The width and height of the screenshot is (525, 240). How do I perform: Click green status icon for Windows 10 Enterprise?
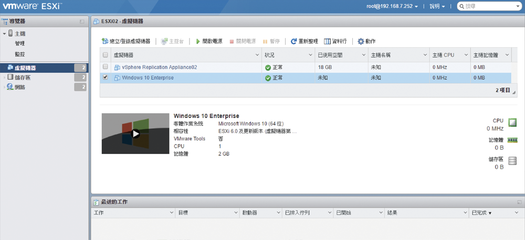268,78
